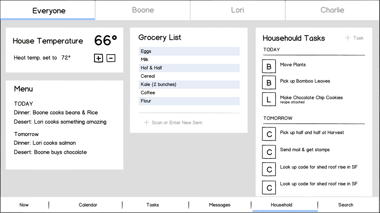Click Scan or Enter New Item field
Screen dimensions: 380x213
click(x=177, y=122)
